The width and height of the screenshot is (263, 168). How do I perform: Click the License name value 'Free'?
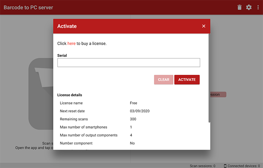[133, 103]
